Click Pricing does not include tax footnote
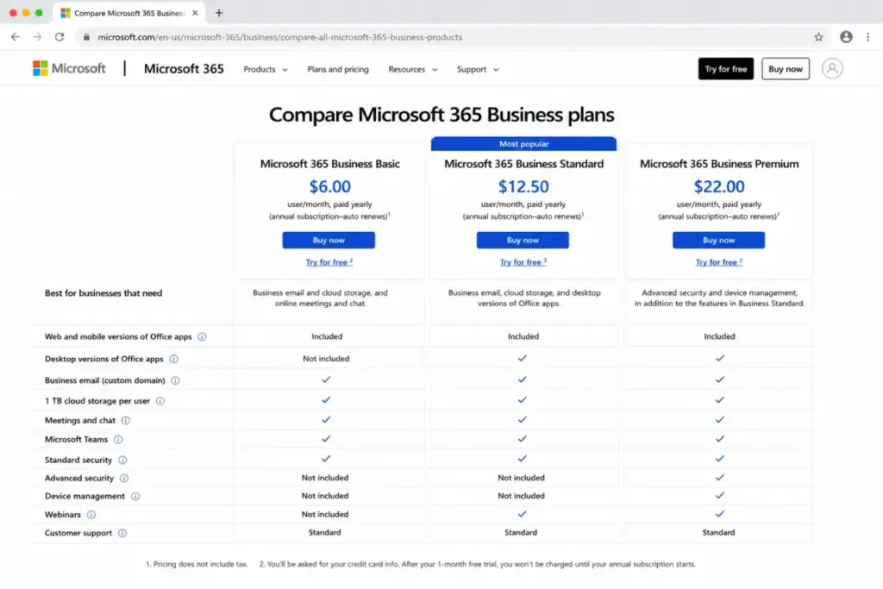The image size is (883, 589). coord(197,564)
